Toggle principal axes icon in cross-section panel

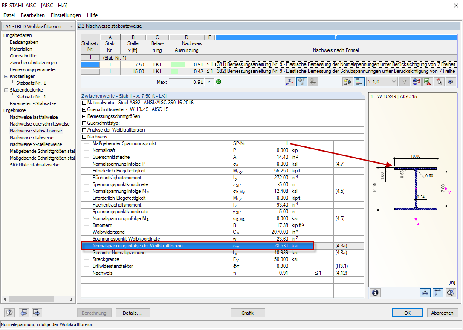point(438,293)
